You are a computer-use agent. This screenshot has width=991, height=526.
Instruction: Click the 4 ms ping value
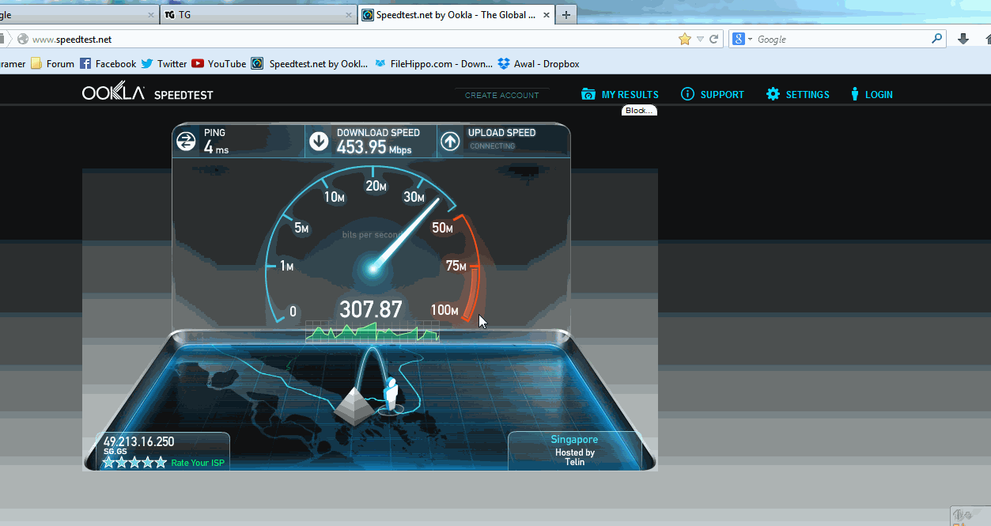[216, 147]
